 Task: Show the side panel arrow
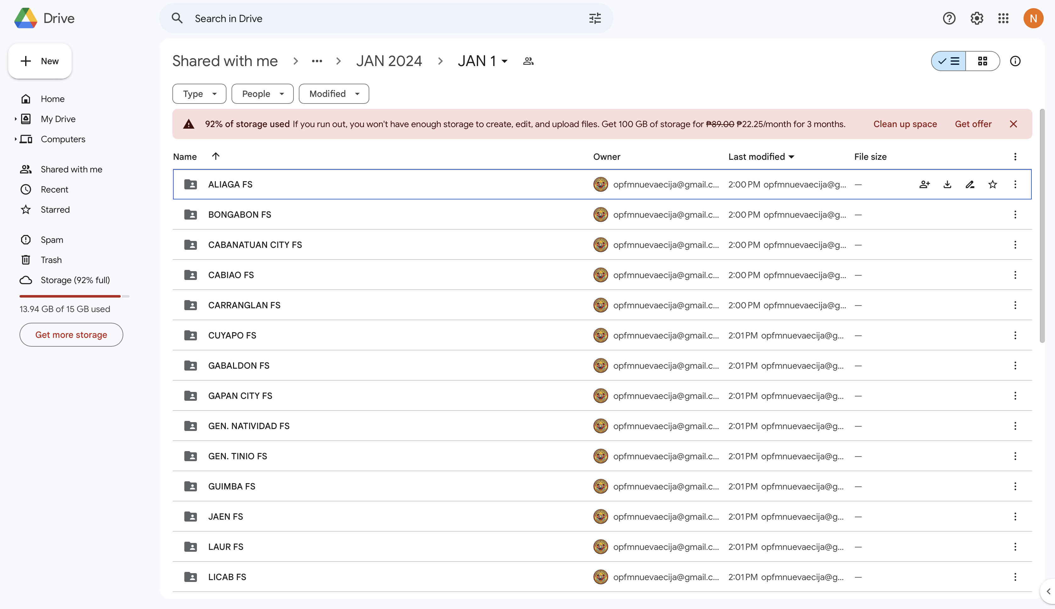click(1048, 591)
